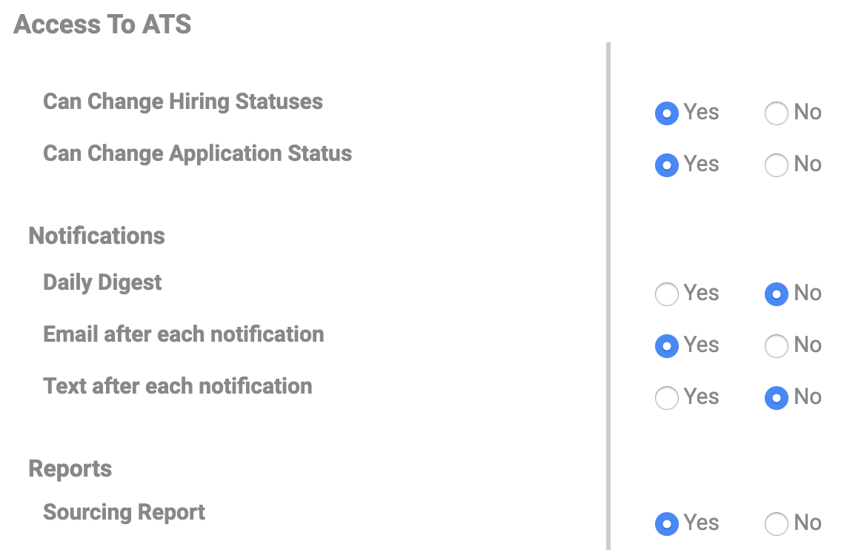Viewport: 867px width, 550px height.
Task: Choose No for Can Change Application Status
Action: pos(776,165)
